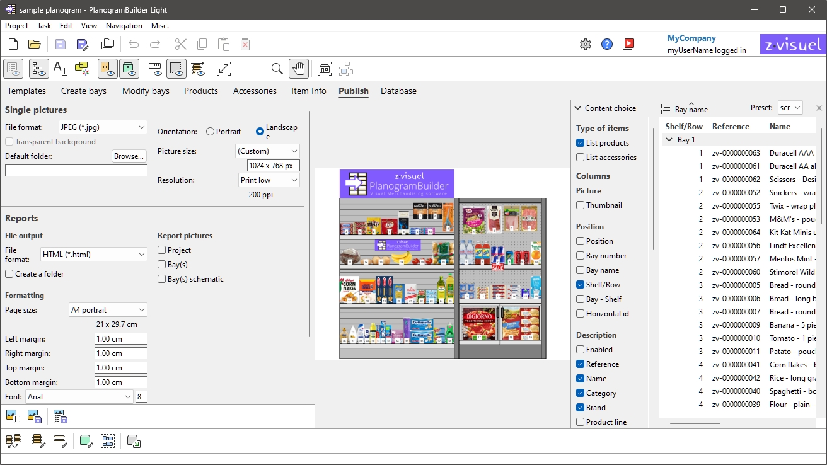Open video tutorials red play icon
The width and height of the screenshot is (827, 465).
628,44
